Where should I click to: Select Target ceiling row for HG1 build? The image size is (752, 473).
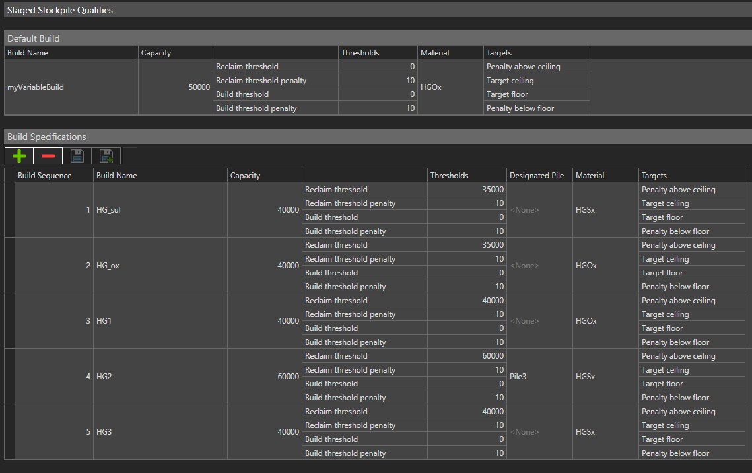click(691, 314)
